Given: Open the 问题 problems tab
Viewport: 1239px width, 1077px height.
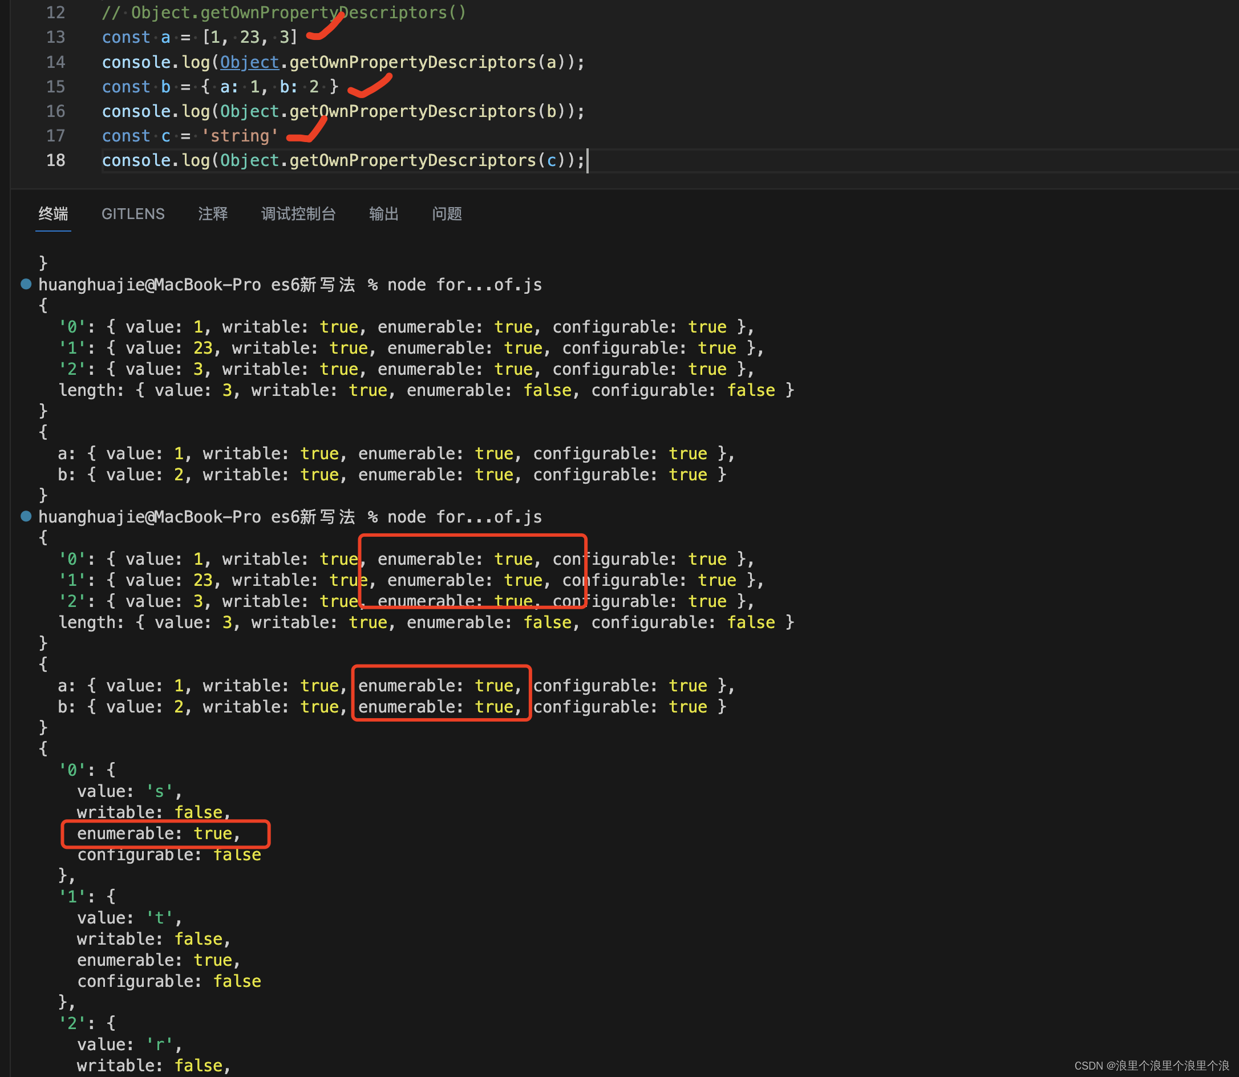Looking at the screenshot, I should (x=447, y=214).
